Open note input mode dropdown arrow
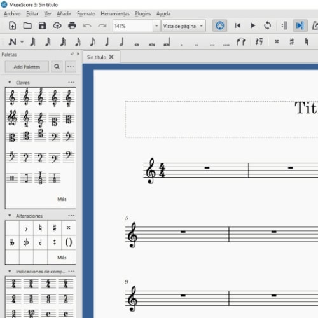The width and height of the screenshot is (318, 318). 22,42
